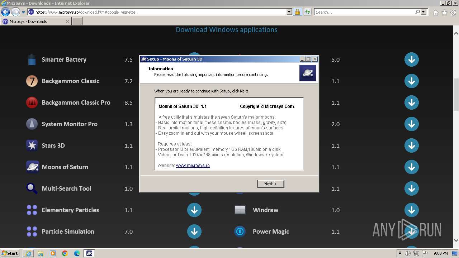
Task: Click the Windraw app icon
Action: click(x=240, y=210)
